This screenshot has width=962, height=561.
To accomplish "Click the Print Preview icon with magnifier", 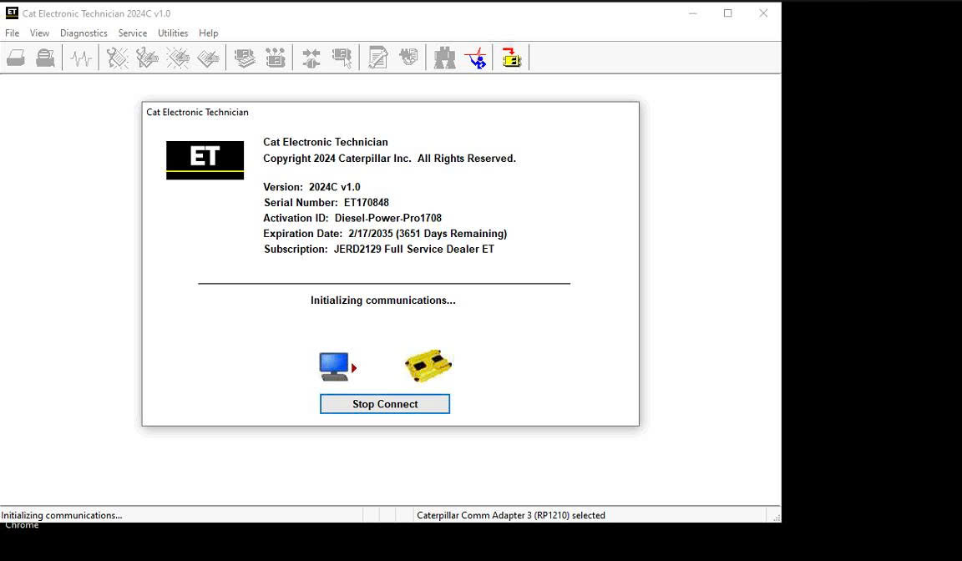I will click(x=45, y=58).
